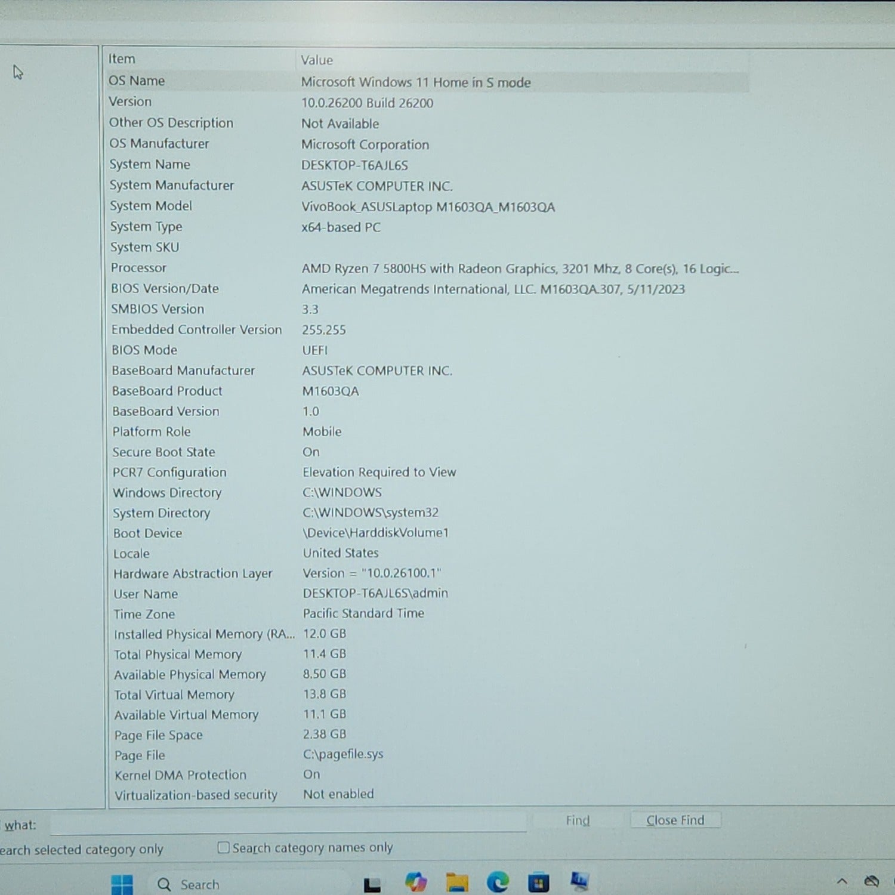Screen dimensions: 895x895
Task: Click the System Information taskbar icon
Action: [579, 881]
